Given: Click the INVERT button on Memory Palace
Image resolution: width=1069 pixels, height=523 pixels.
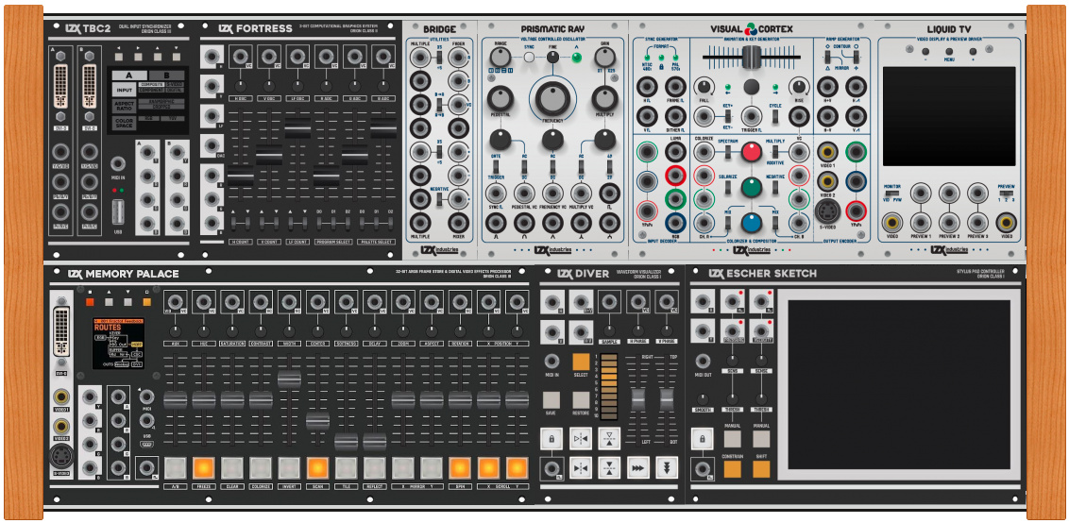Looking at the screenshot, I should click(289, 467).
